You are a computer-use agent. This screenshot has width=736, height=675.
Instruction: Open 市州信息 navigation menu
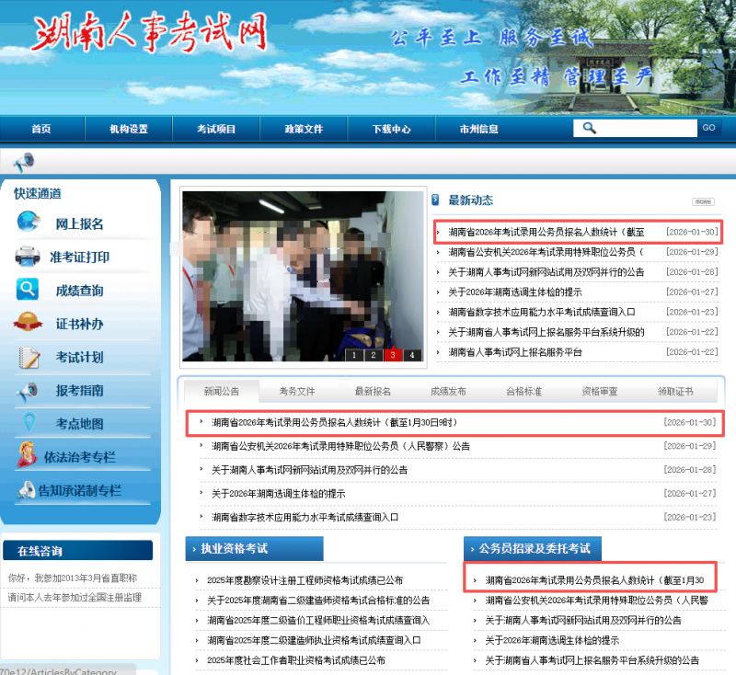(x=478, y=129)
